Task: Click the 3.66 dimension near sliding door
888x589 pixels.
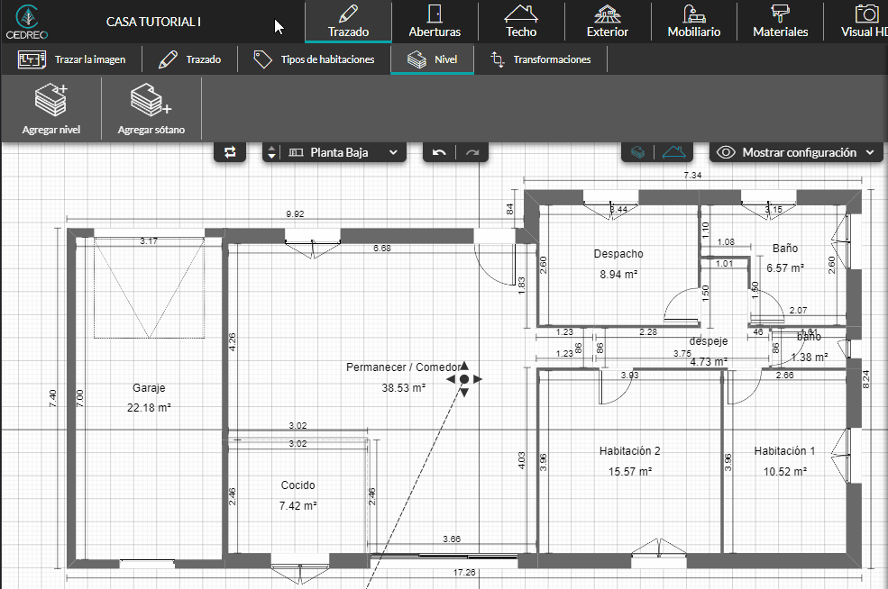Action: pos(452,539)
